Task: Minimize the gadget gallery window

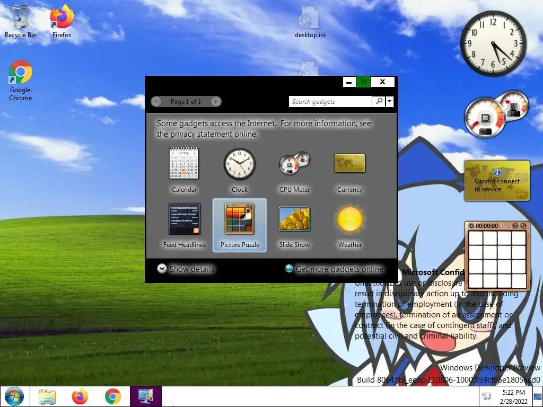Action: coord(349,82)
